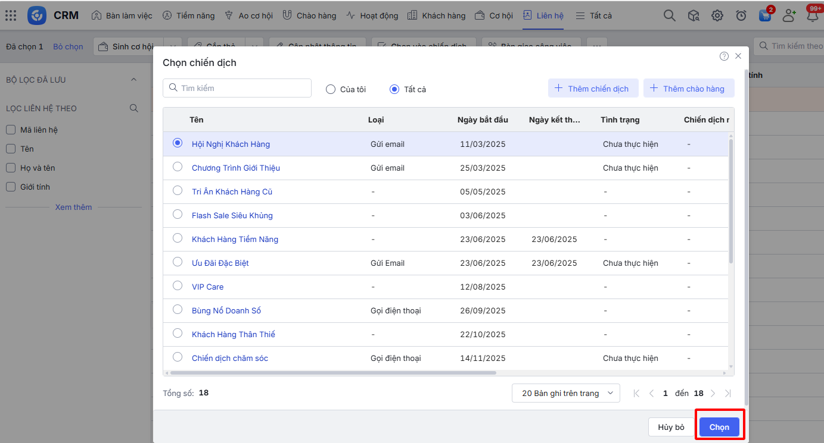Click the alarm clock reminder icon
This screenshot has height=443, width=824.
(x=741, y=16)
